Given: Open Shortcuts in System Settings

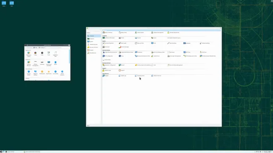Looking at the screenshot, I should (x=42, y=63).
